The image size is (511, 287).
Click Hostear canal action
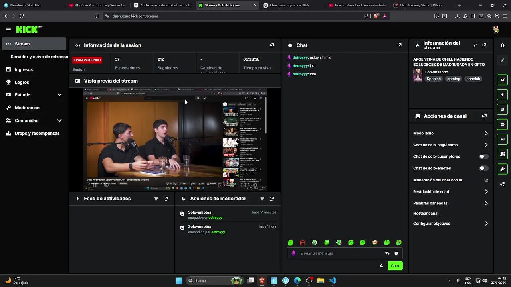tap(426, 214)
